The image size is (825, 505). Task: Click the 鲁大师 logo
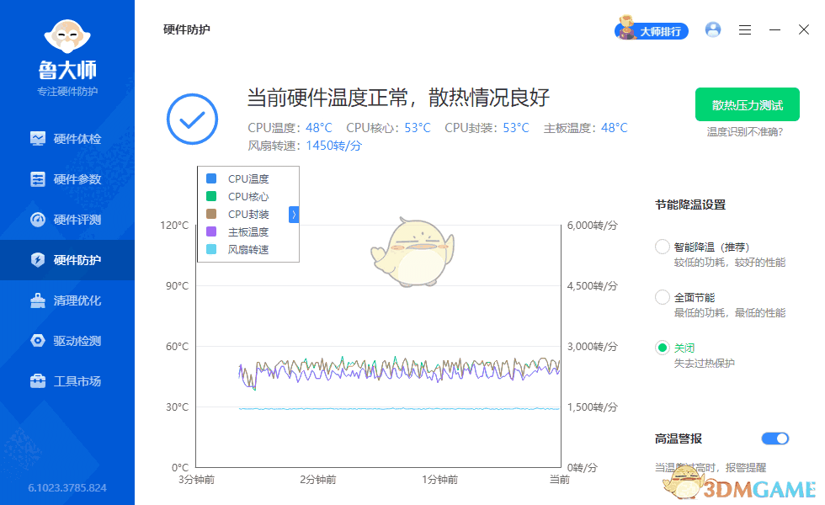click(67, 38)
